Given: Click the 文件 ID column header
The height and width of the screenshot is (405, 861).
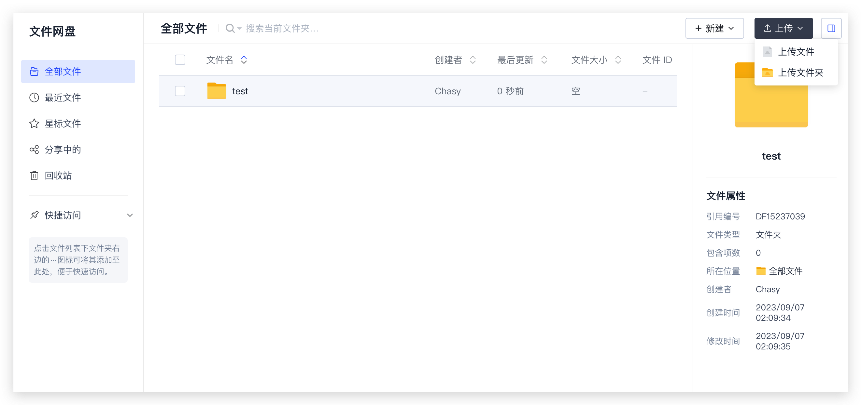Looking at the screenshot, I should (657, 60).
